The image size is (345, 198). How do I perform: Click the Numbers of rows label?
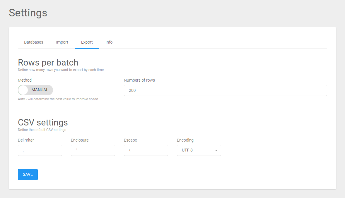[139, 80]
